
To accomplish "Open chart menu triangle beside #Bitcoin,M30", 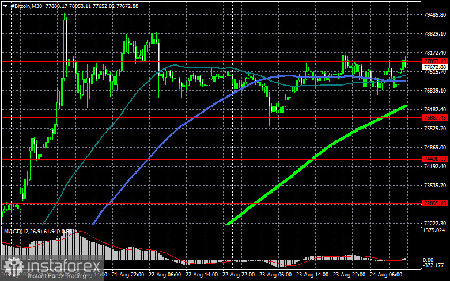I will (x=5, y=6).
